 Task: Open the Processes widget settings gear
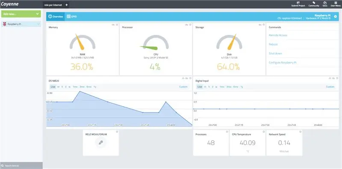tap(227, 131)
